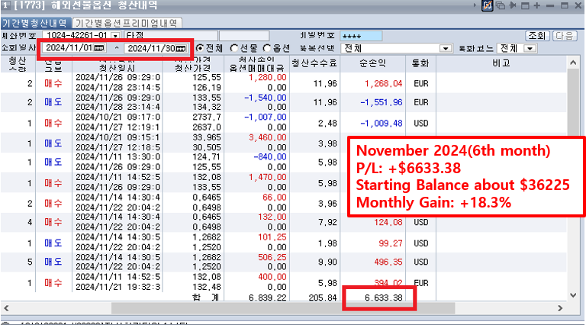Click the link-disabled icon in title bar
The image size is (586, 325).
click(x=488, y=6)
